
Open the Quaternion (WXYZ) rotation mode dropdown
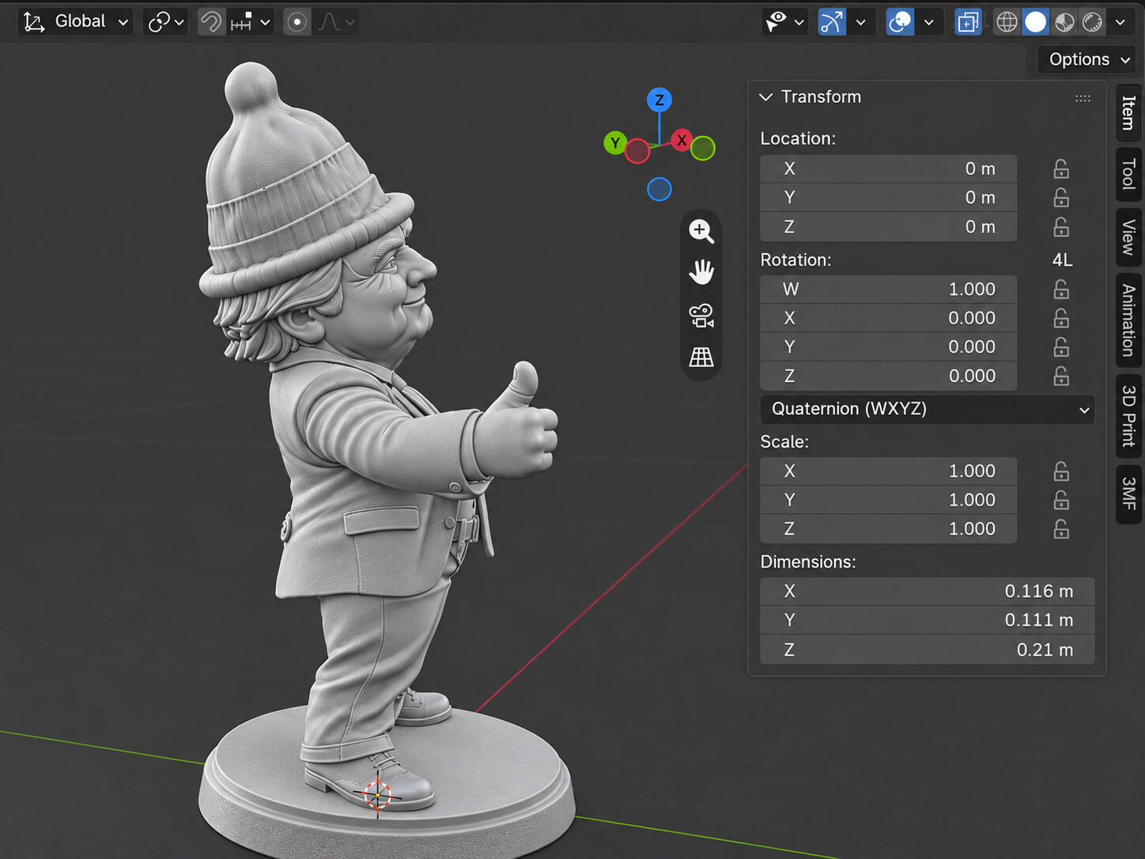(928, 409)
